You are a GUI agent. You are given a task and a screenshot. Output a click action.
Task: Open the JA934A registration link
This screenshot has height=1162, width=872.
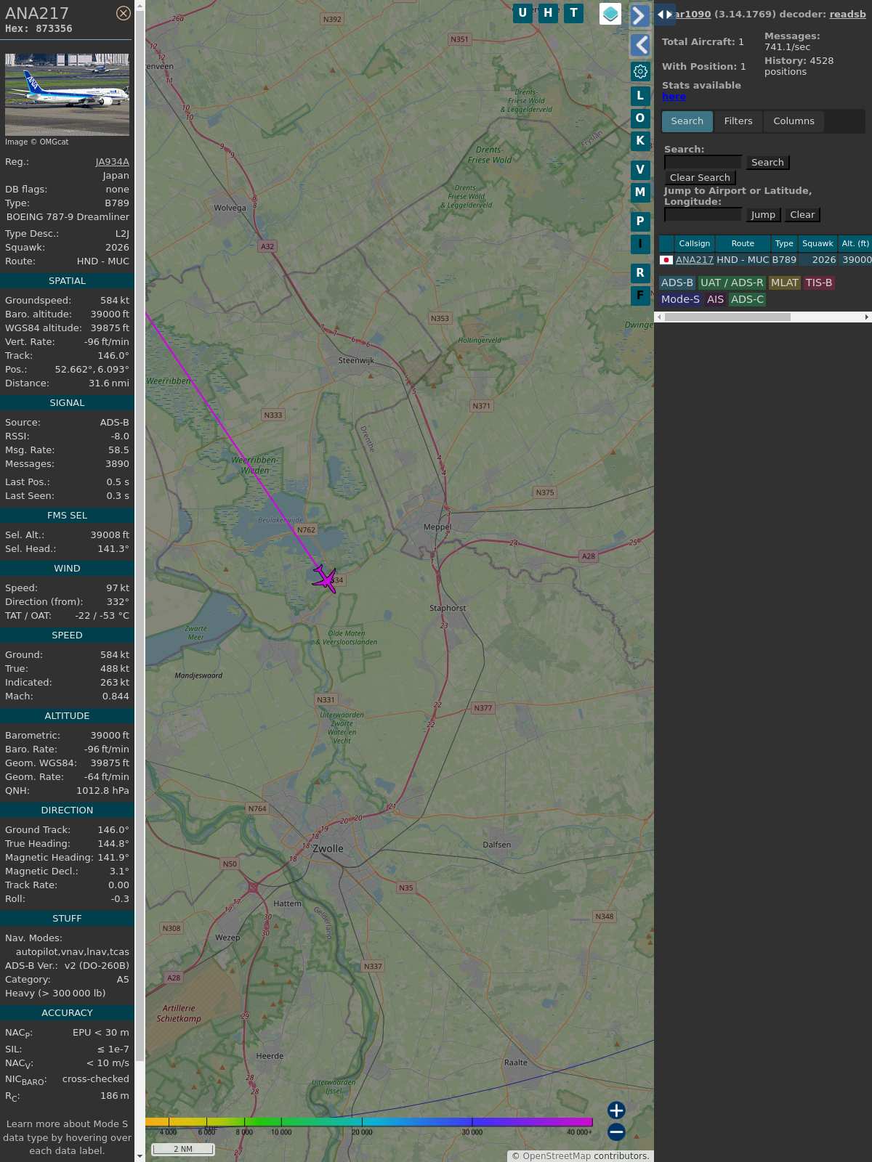coord(112,162)
